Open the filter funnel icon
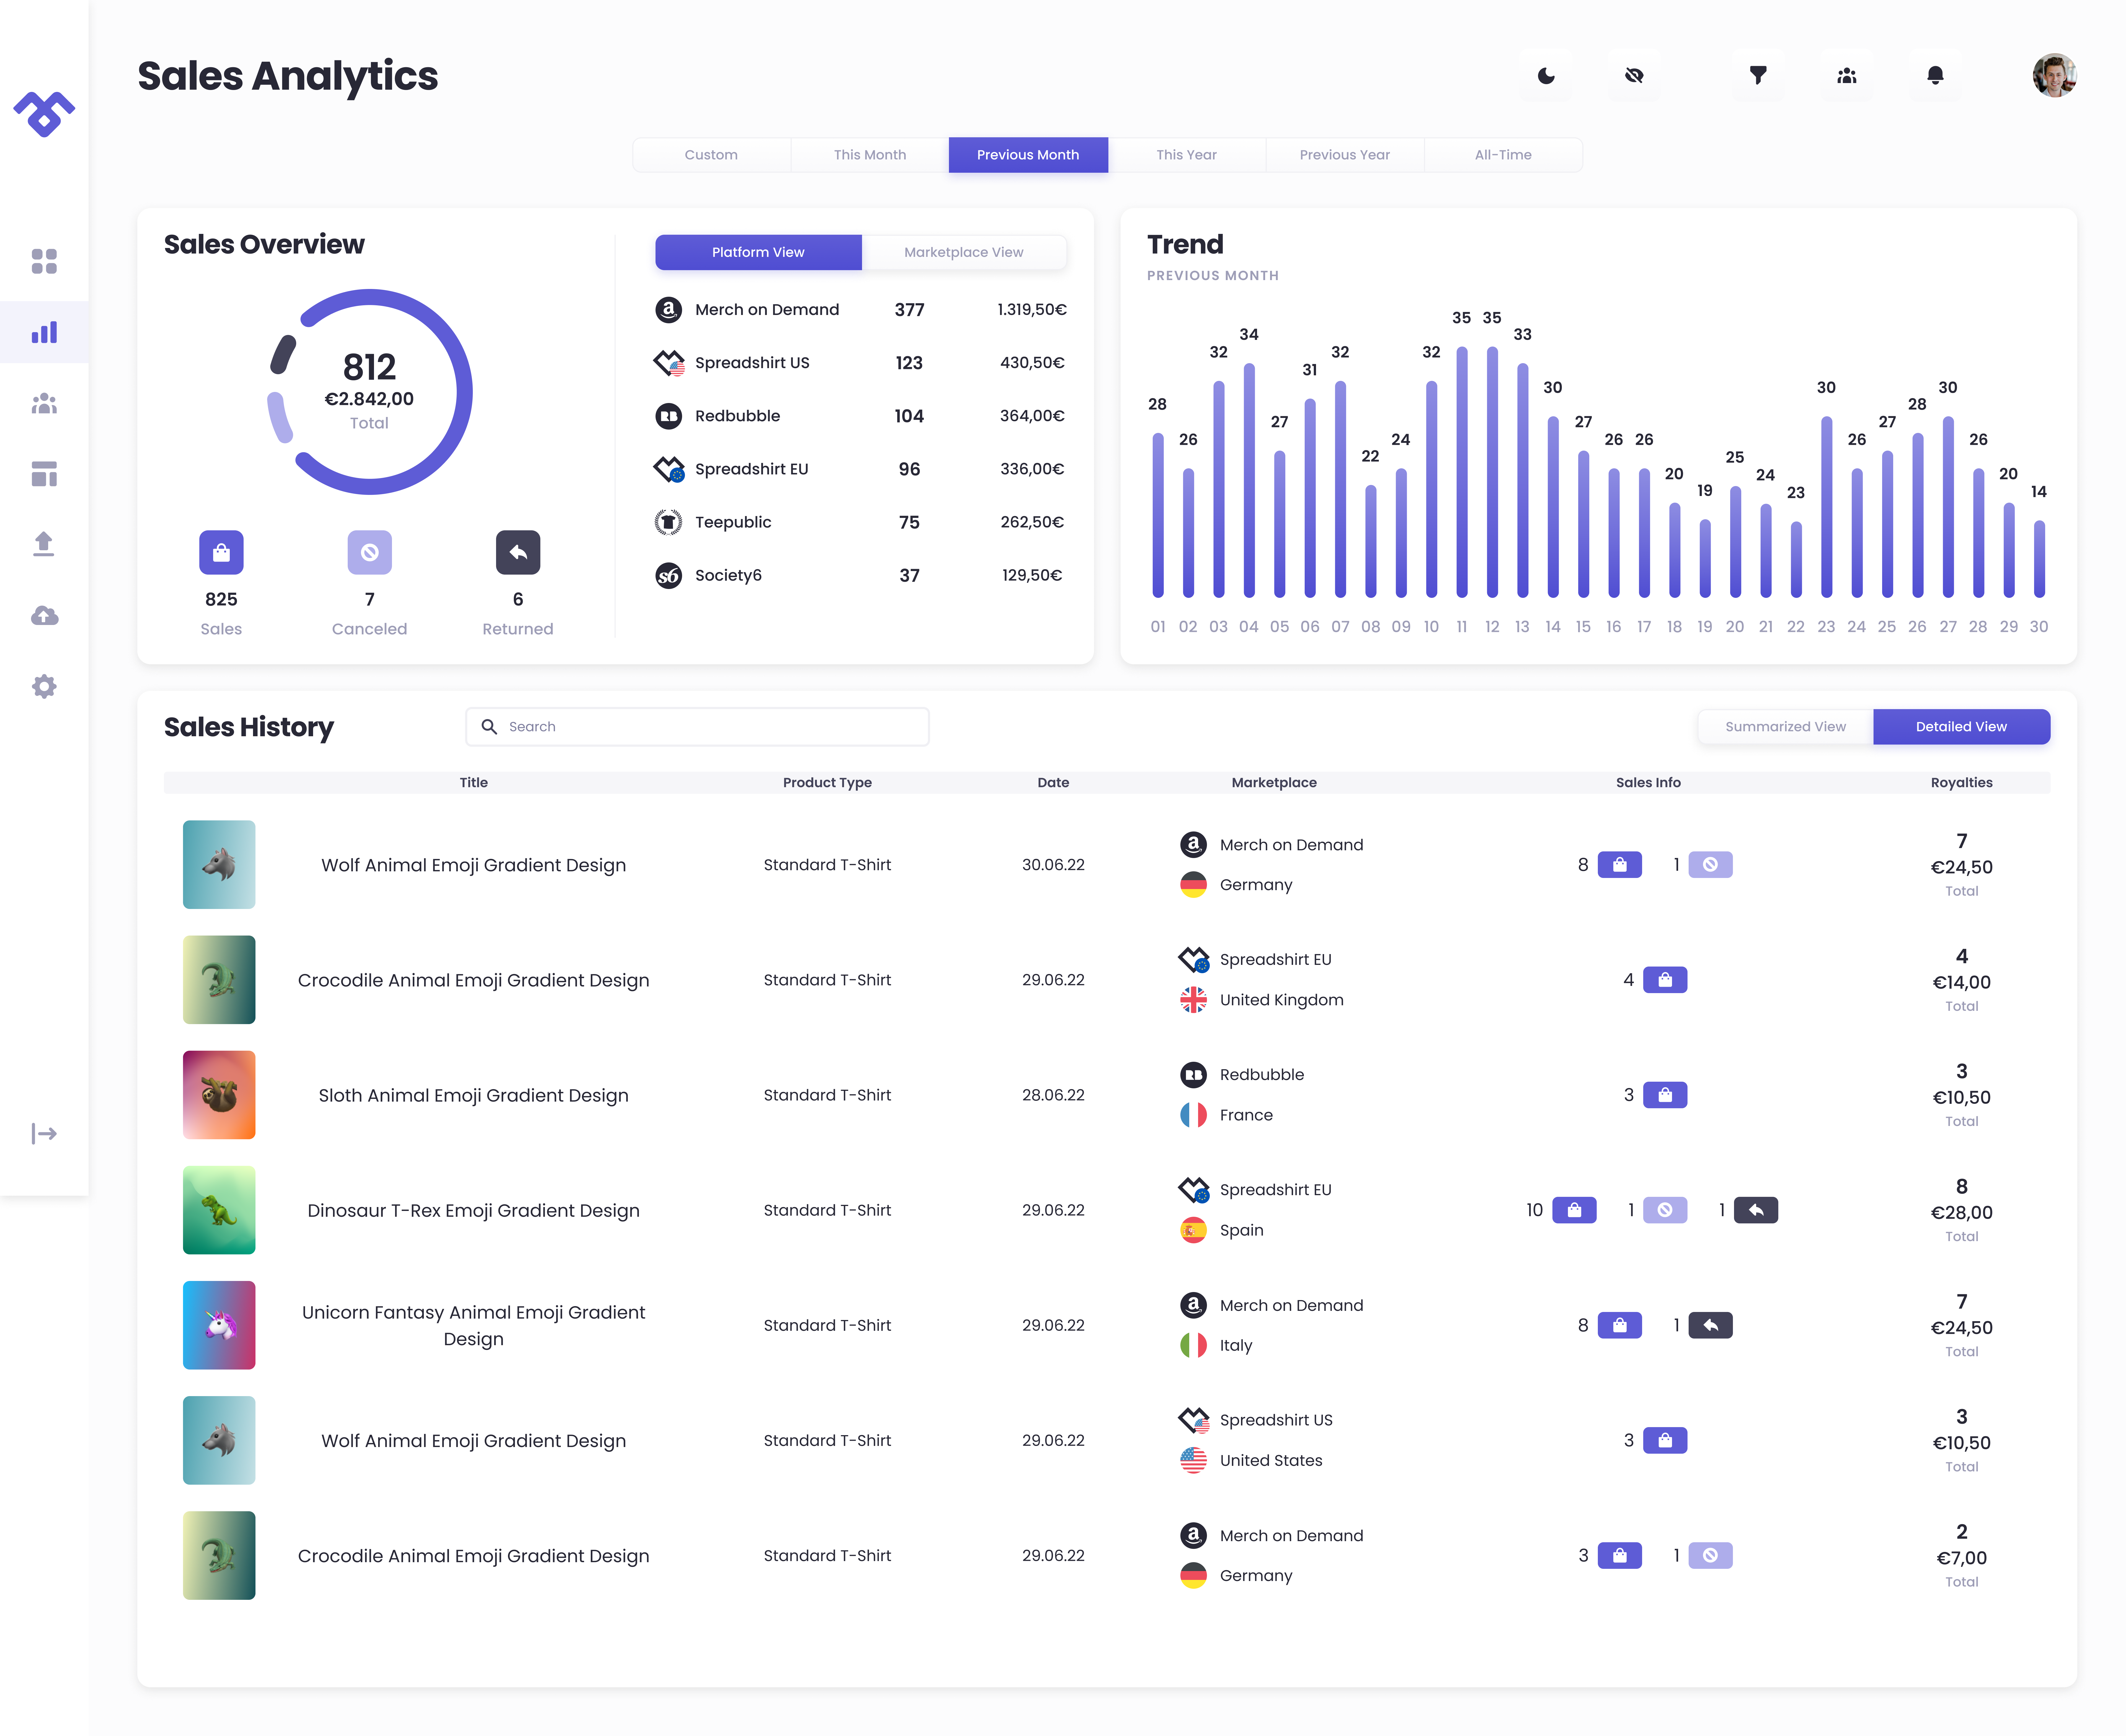Screen dimensions: 2126x1736 coord(1758,75)
